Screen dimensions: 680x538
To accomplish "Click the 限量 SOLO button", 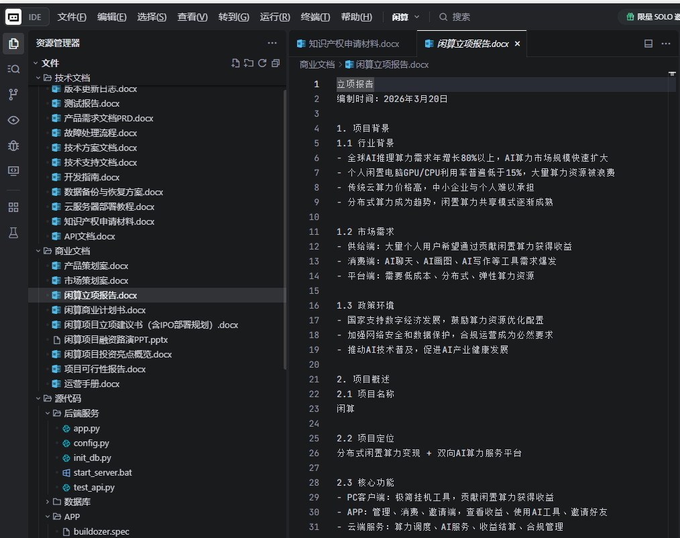I will [x=651, y=17].
